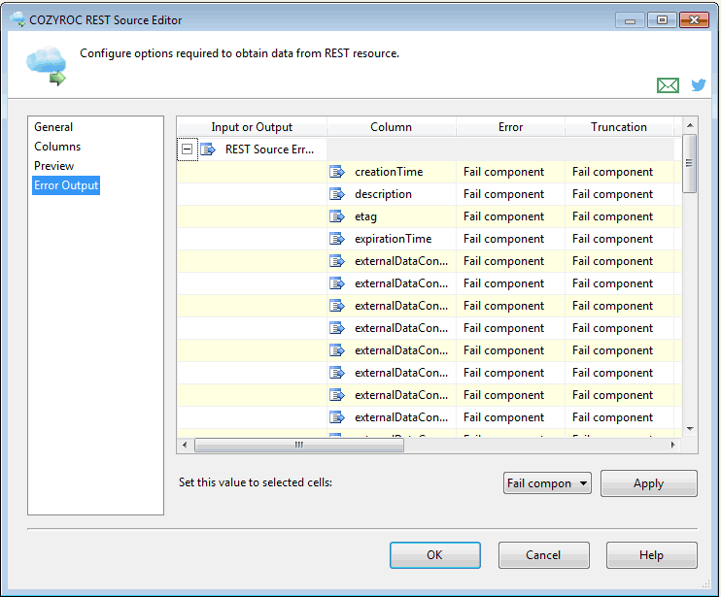The height and width of the screenshot is (597, 721).
Task: Minimize the REST Source Editor window
Action: pyautogui.click(x=630, y=20)
